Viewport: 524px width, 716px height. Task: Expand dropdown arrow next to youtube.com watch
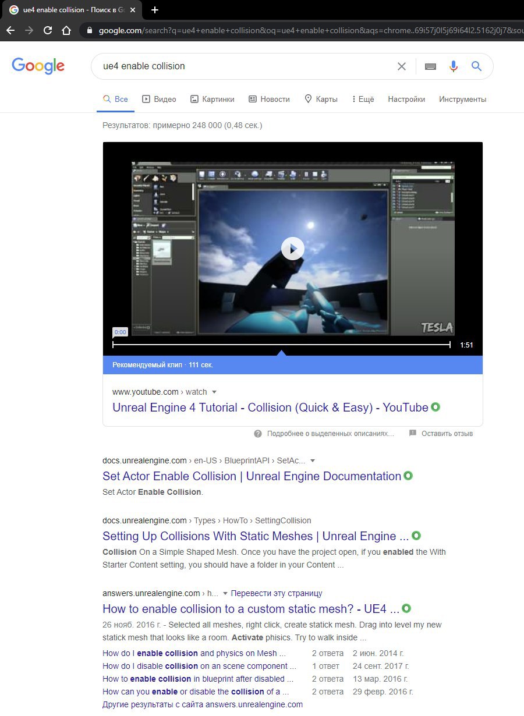[214, 392]
